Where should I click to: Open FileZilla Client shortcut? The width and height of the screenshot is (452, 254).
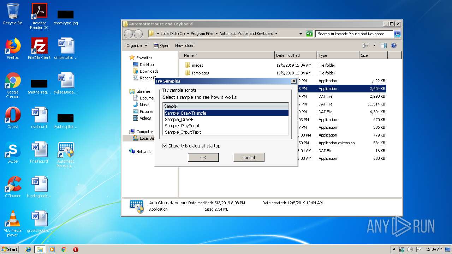point(39,49)
